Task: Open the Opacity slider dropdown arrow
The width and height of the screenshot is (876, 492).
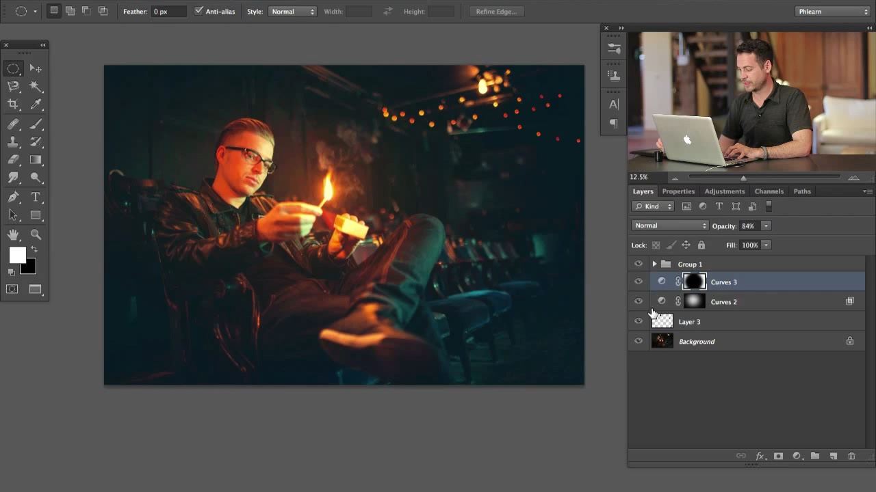Action: tap(766, 225)
